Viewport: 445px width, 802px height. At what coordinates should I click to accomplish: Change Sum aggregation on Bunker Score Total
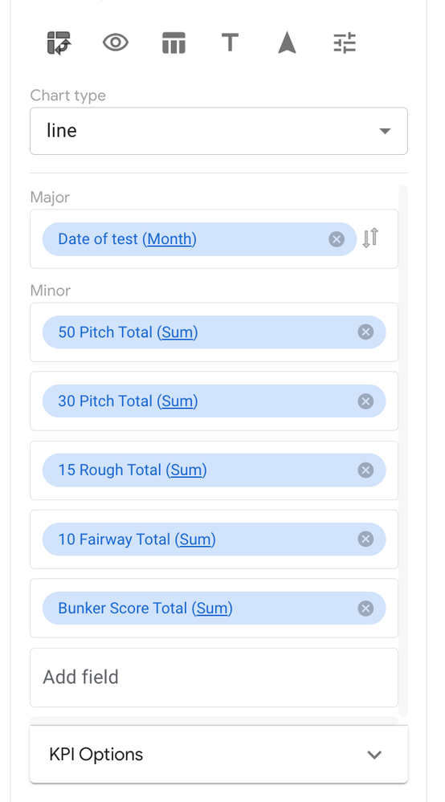212,609
